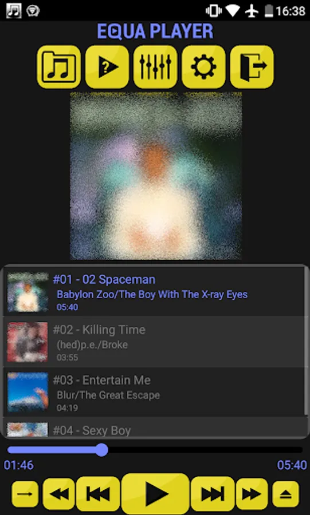Viewport: 310px width, 515px height.
Task: Choose track #04 - Sexy Boy
Action: click(x=154, y=427)
